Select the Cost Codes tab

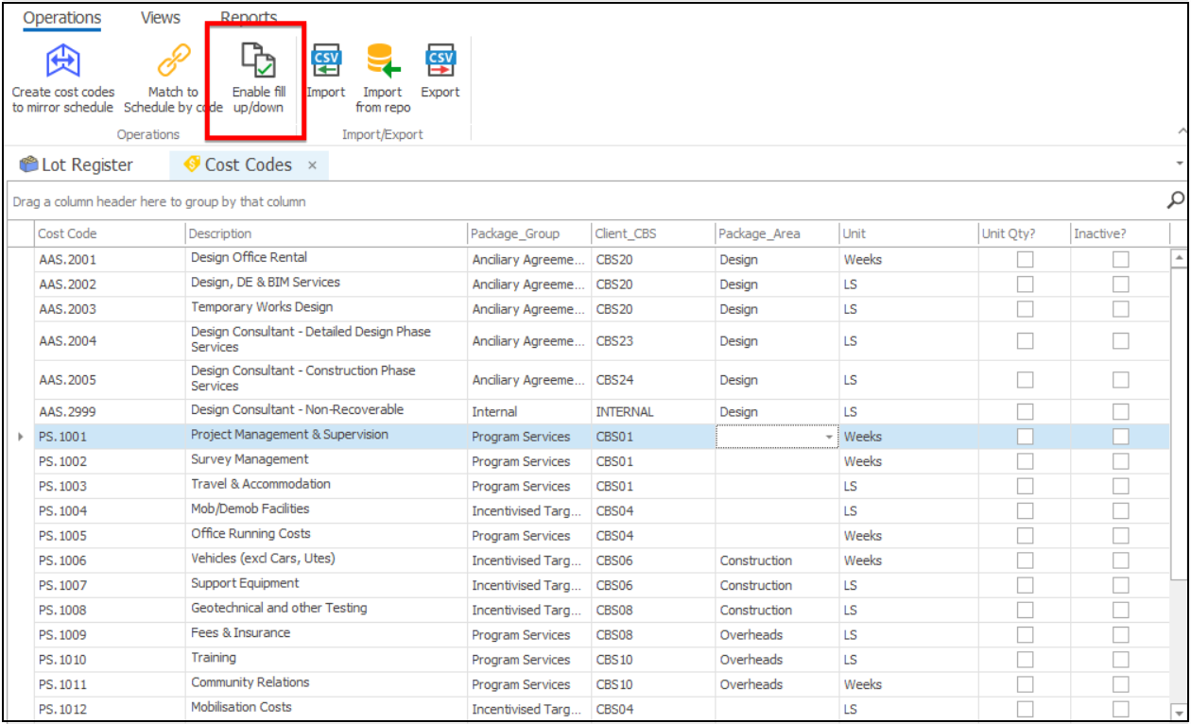pos(249,164)
